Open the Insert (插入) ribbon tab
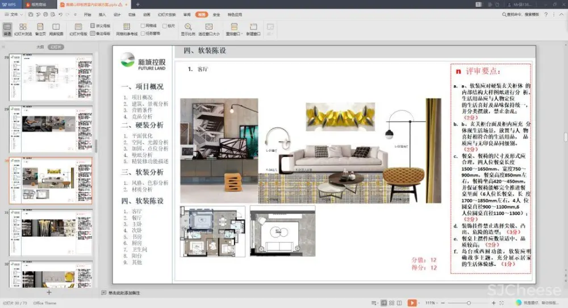Screen dimensions: 568x308 (x=102, y=14)
